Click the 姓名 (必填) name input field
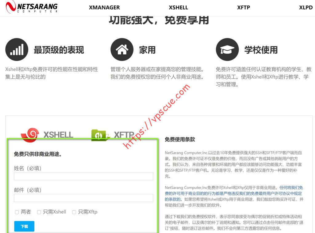315x233 pixels. (83, 176)
